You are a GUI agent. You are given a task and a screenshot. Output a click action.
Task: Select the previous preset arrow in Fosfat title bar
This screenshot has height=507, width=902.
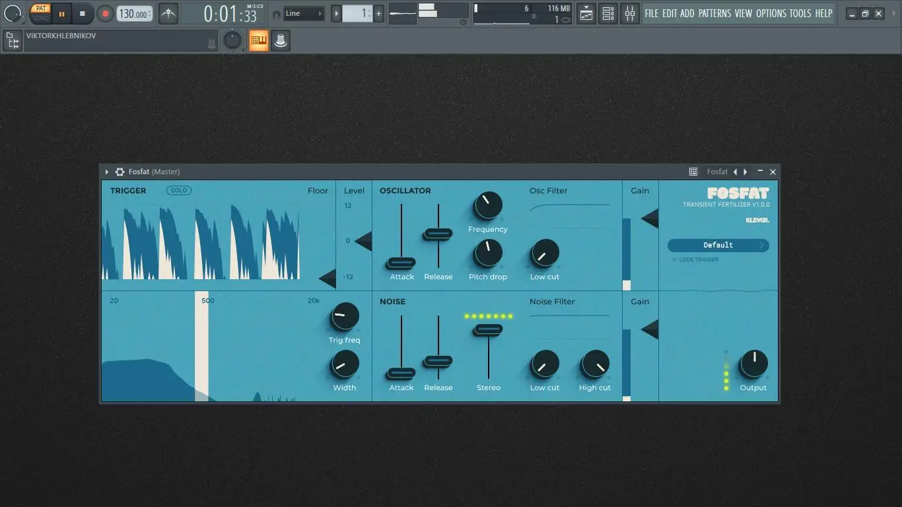tap(735, 172)
